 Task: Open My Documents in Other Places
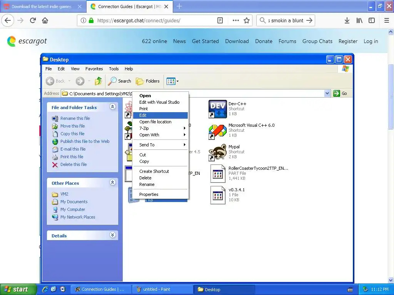pyautogui.click(x=70, y=202)
